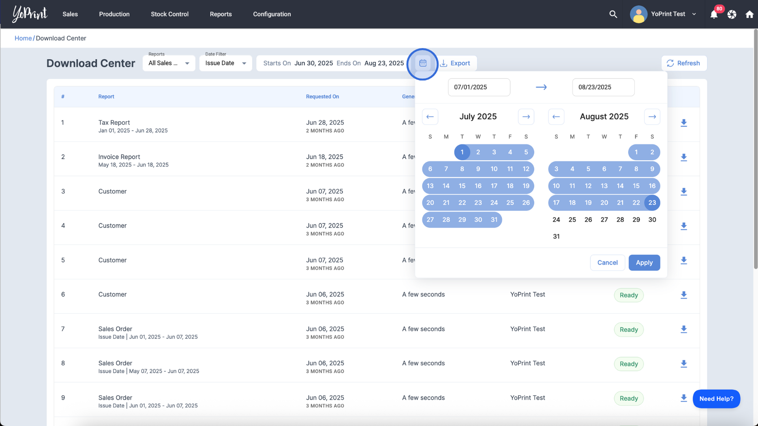The height and width of the screenshot is (426, 758).
Task: Sort by the Report column header
Action: pyautogui.click(x=106, y=97)
